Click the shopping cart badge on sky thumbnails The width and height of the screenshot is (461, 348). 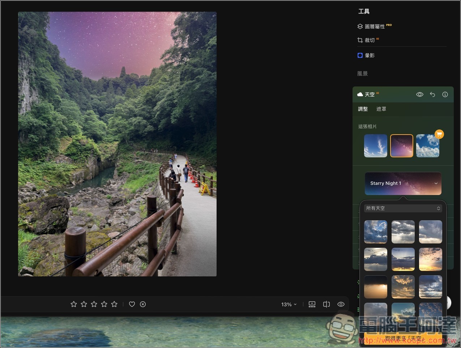[439, 134]
